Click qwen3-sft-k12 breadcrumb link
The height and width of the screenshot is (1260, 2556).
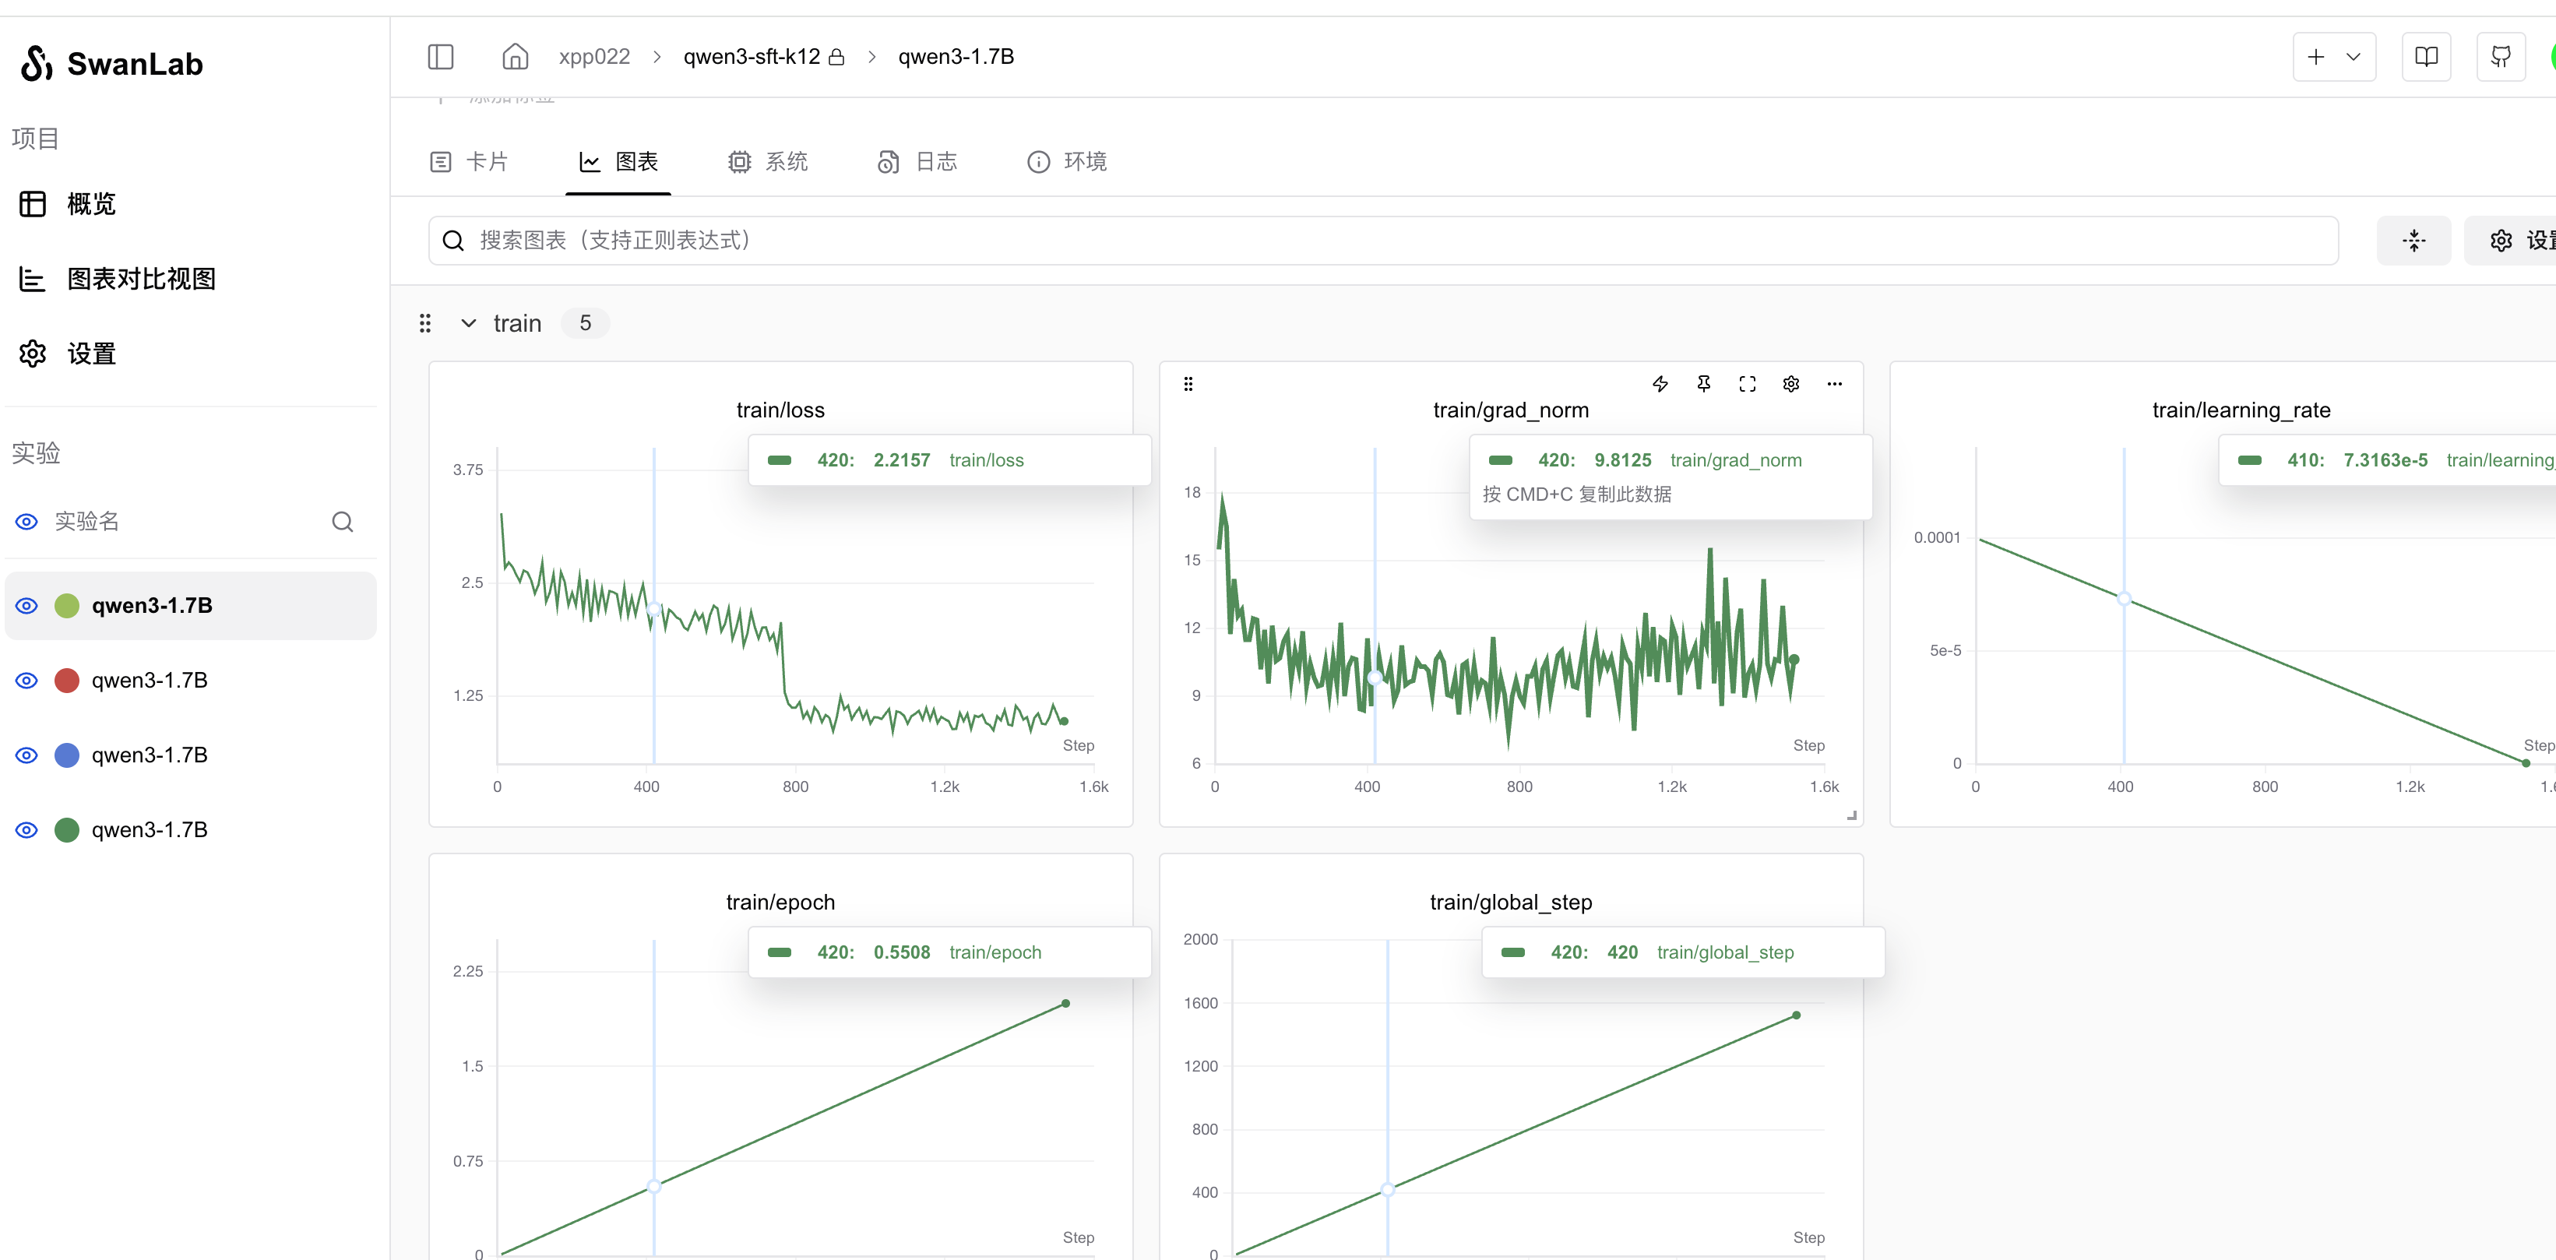pyautogui.click(x=752, y=57)
